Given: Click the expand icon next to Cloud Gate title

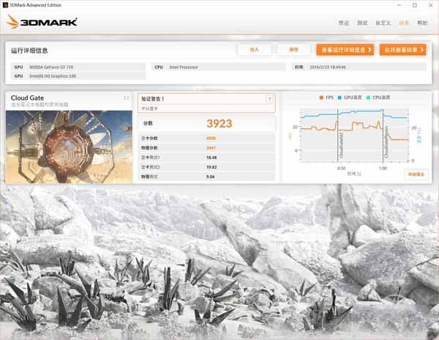Looking at the screenshot, I should click(127, 97).
